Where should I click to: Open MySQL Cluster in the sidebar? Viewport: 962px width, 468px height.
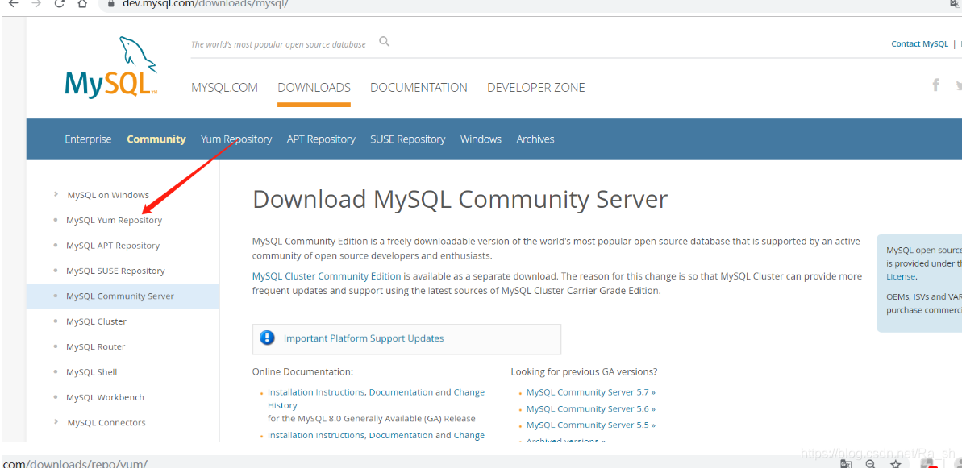(x=96, y=321)
